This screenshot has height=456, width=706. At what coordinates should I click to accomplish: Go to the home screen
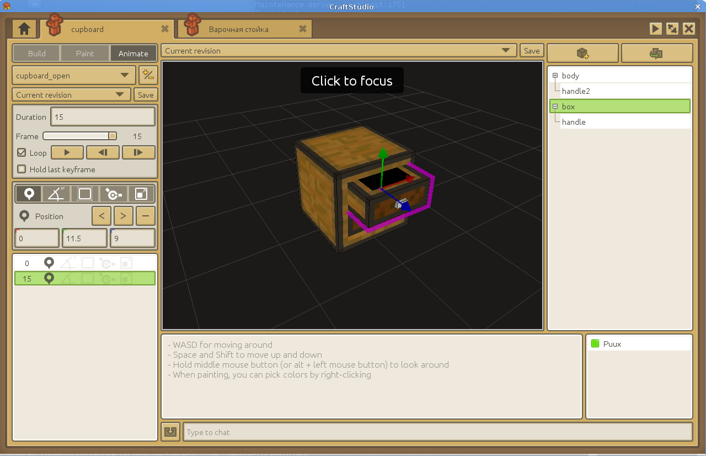click(x=24, y=29)
